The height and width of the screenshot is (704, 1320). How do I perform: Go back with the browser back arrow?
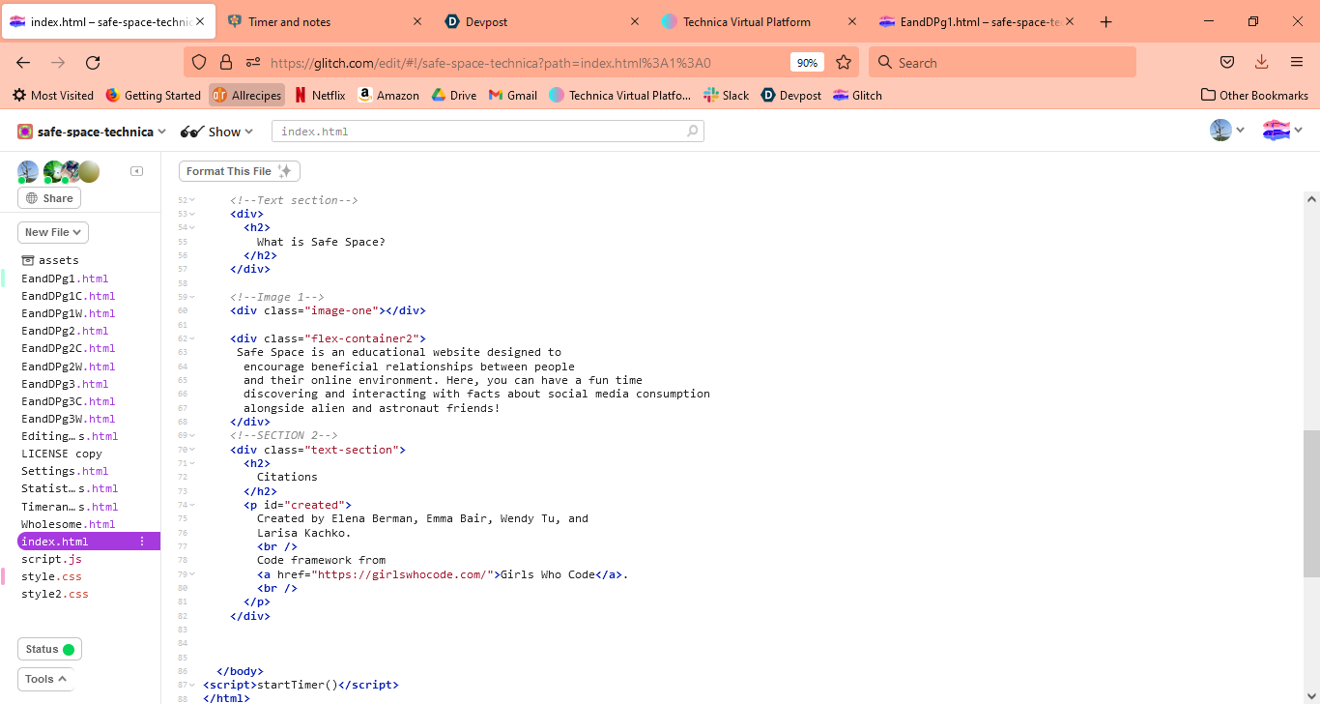coord(23,62)
